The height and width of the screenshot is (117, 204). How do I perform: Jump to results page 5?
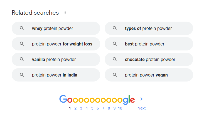pos(92,108)
